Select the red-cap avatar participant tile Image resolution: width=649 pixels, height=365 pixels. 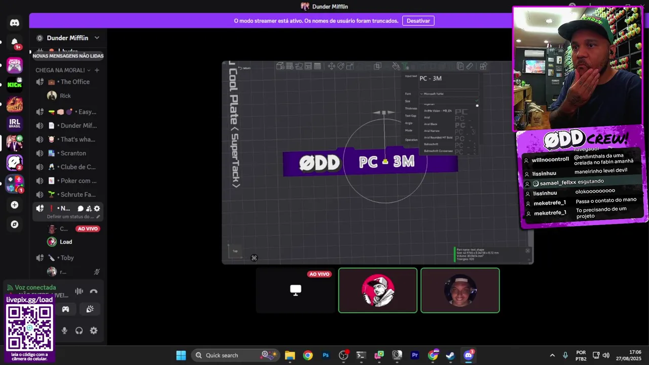point(378,290)
